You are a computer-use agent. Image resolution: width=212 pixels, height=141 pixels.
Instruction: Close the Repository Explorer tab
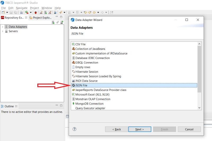(26, 17)
